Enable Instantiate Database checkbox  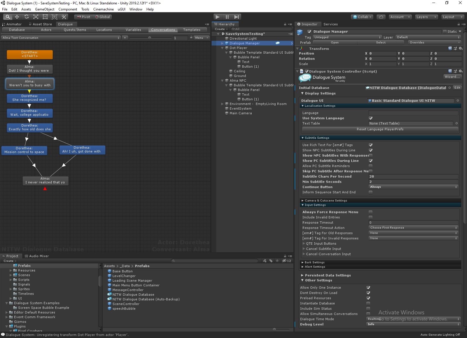click(x=368, y=303)
